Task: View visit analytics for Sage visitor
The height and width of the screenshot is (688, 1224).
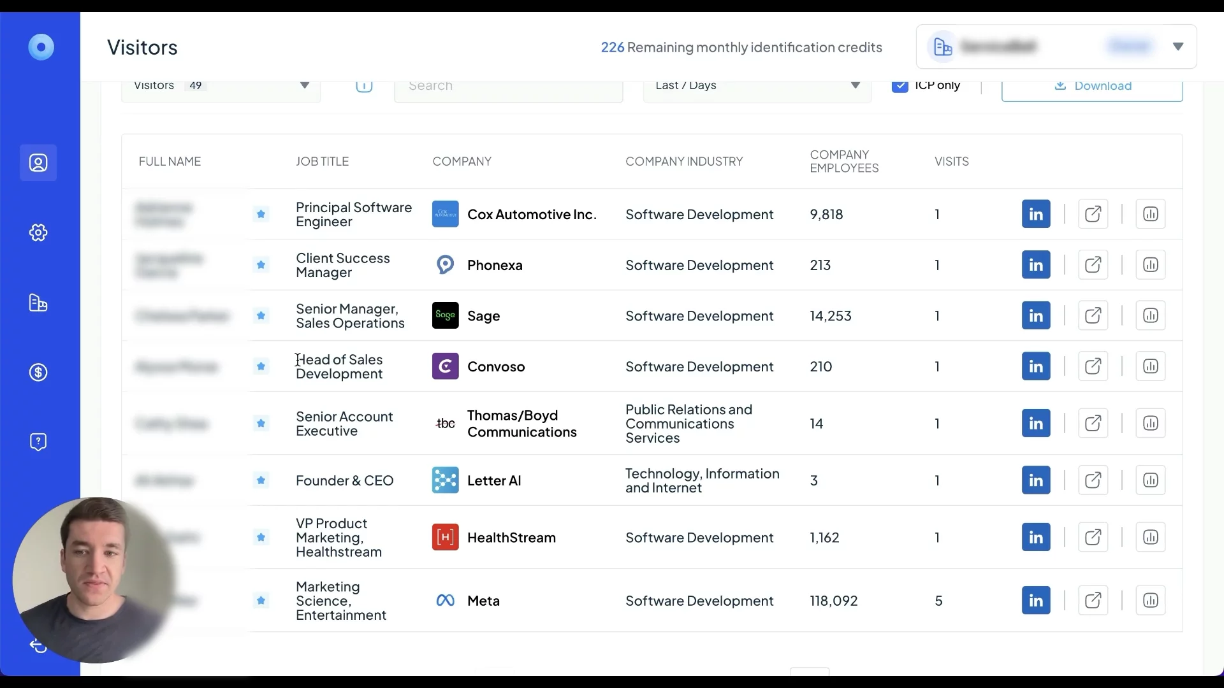Action: pos(1150,315)
